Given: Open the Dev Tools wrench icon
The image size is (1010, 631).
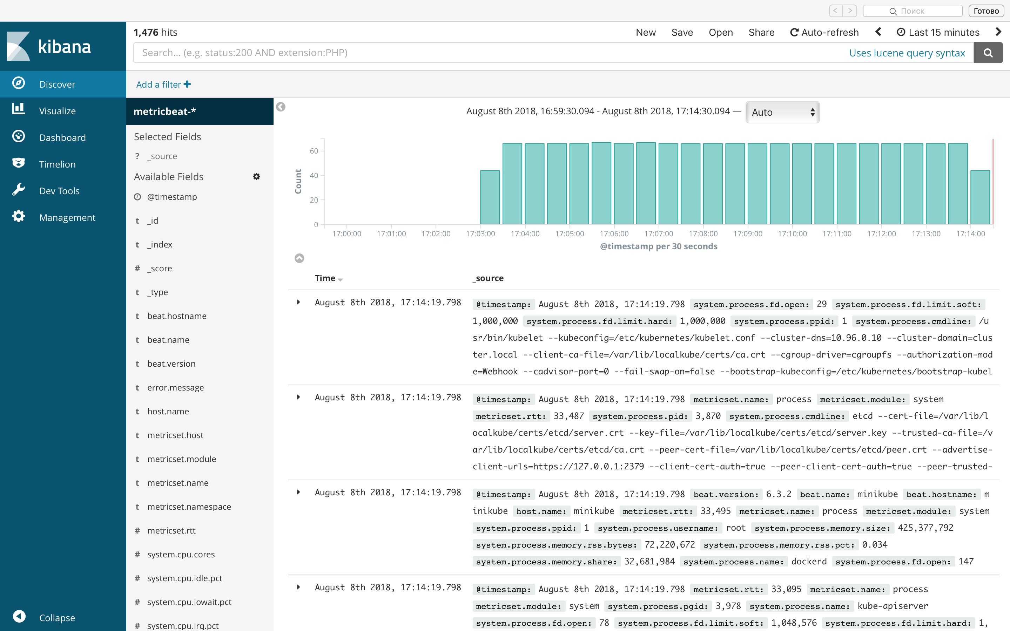Looking at the screenshot, I should 18,190.
